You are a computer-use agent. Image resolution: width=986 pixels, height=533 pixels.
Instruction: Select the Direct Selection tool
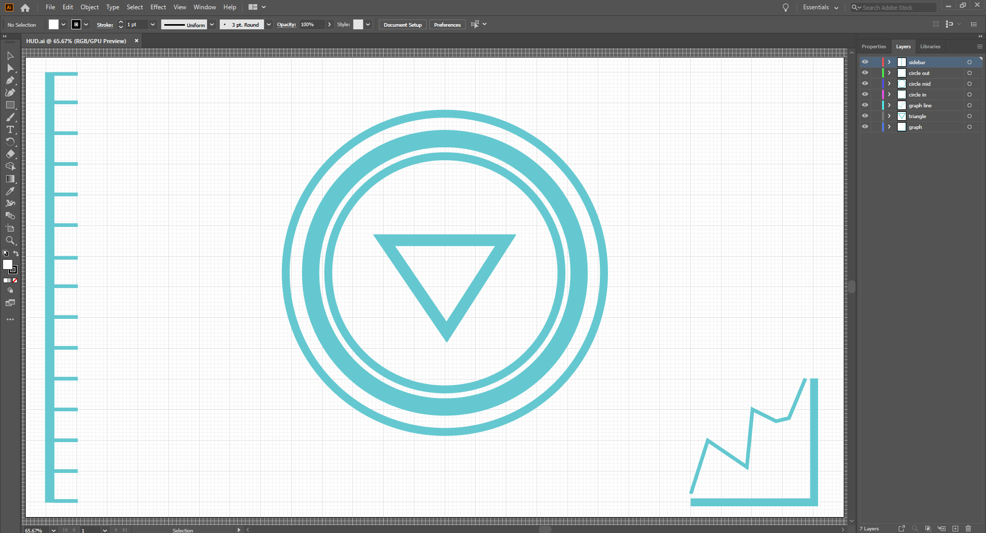[x=10, y=68]
